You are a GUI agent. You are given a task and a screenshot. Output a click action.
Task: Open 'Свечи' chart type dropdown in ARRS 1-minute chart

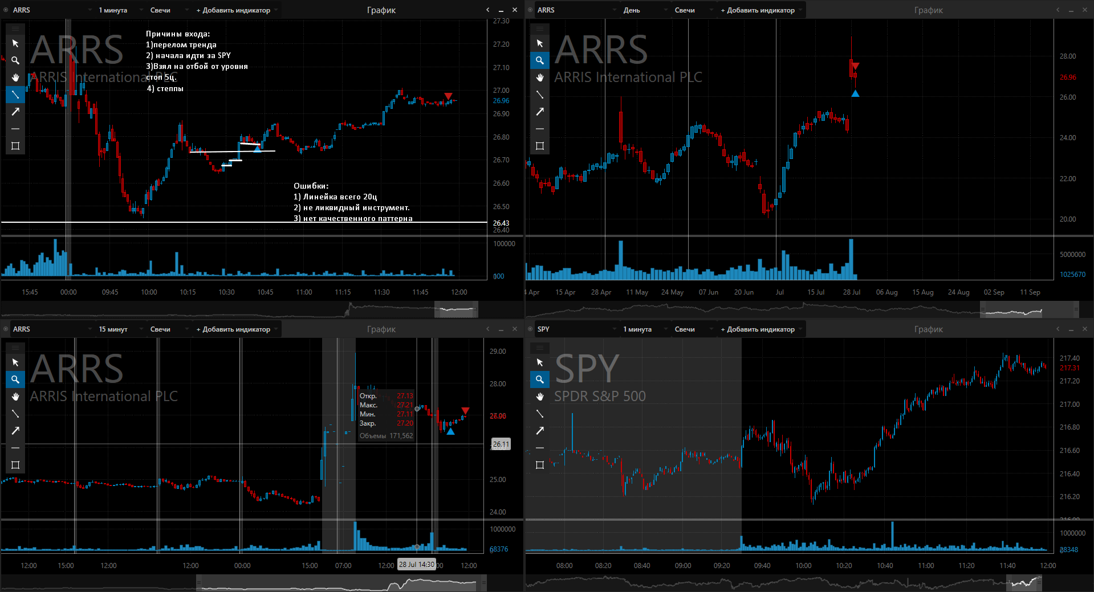click(169, 10)
